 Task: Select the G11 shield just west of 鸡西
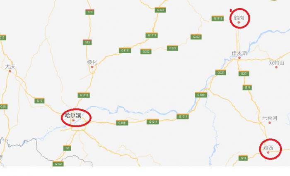[x=243, y=158]
